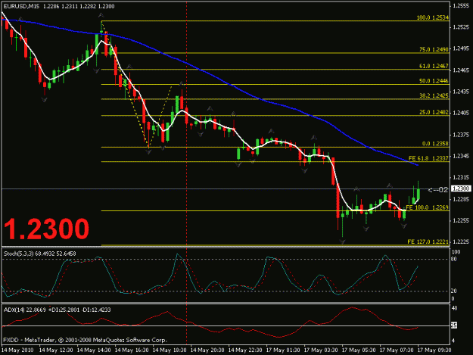Click the 100.0 1.2534 Fibonacci level label
The height and width of the screenshot is (355, 473).
point(433,17)
